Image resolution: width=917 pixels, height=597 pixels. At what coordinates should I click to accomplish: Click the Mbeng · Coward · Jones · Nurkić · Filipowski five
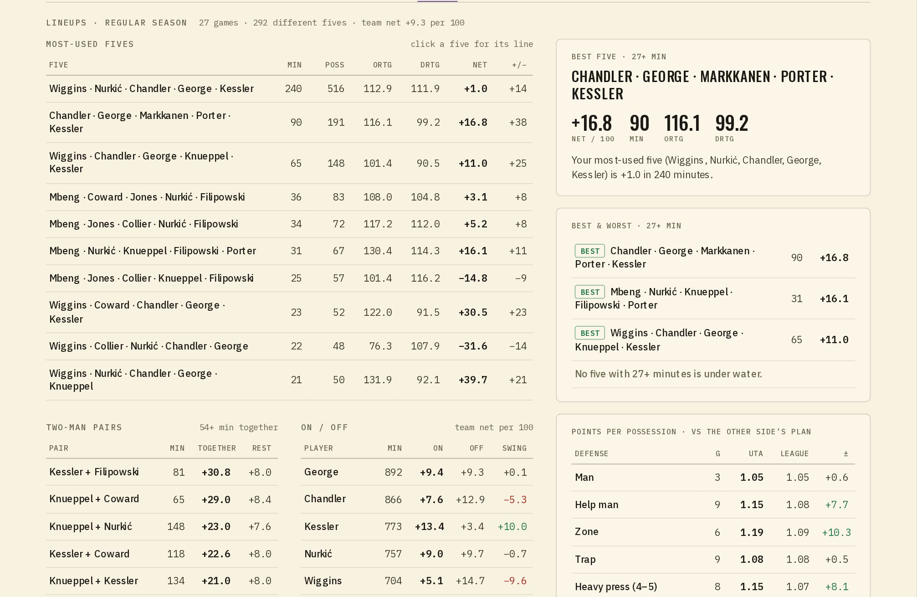coord(289,197)
